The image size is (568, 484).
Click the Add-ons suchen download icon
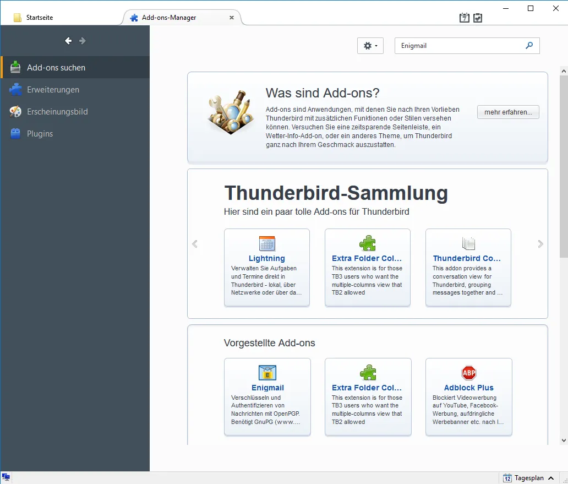click(15, 67)
